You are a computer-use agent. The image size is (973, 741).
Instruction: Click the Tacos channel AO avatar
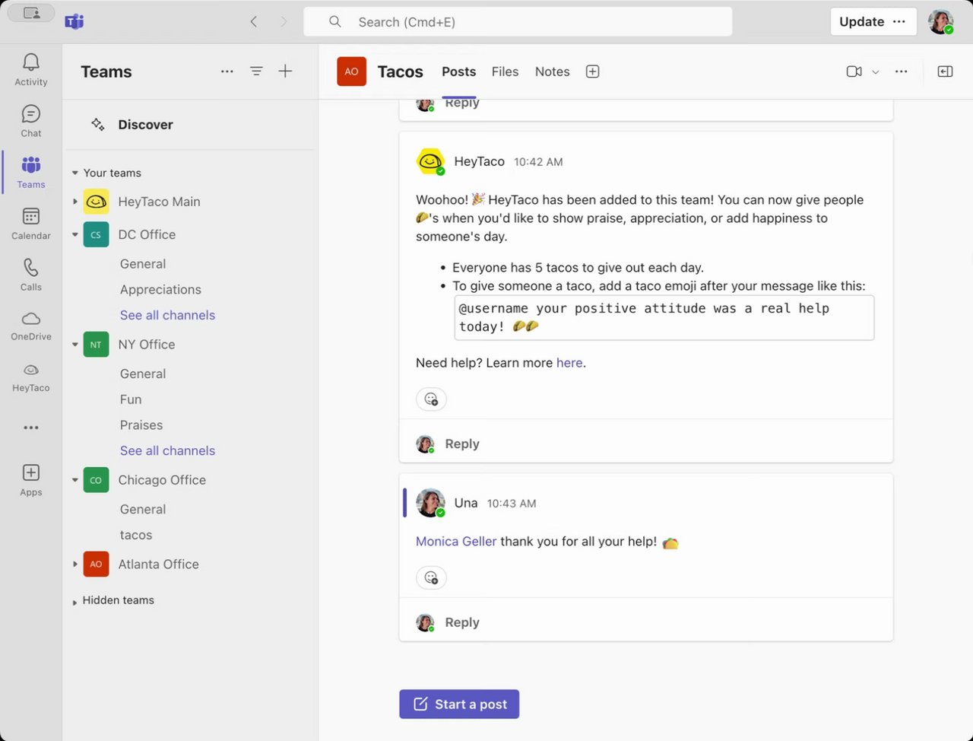tap(352, 72)
